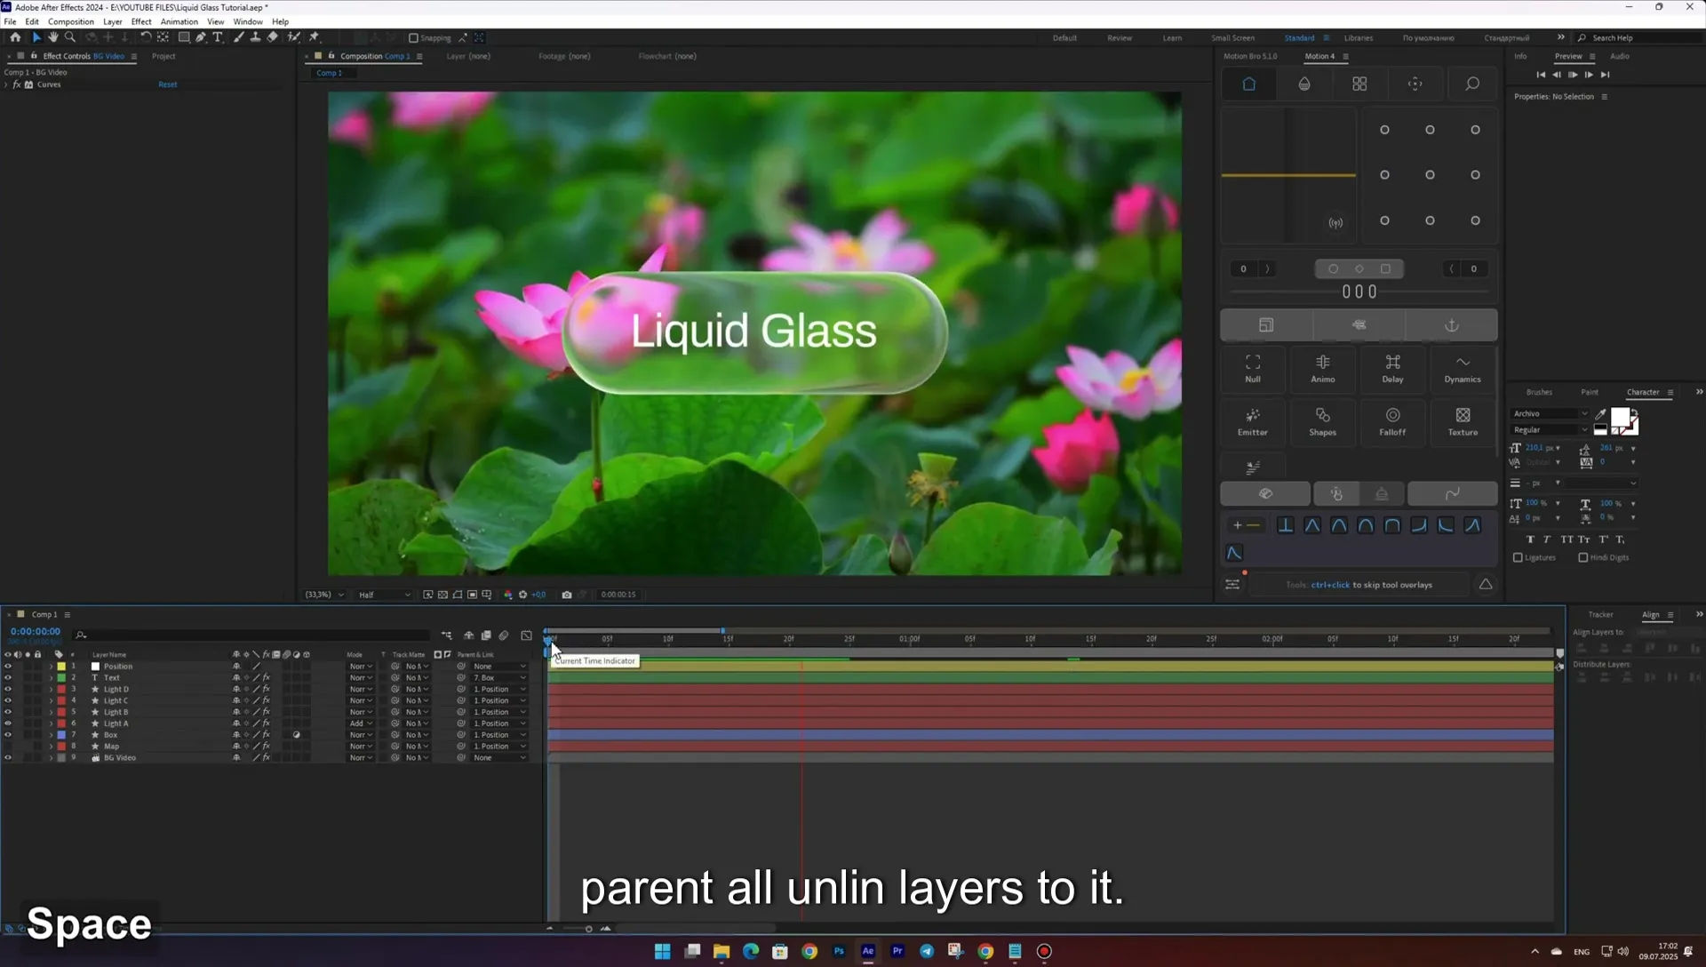Image resolution: width=1706 pixels, height=967 pixels.
Task: Open viewer resolution dropdown showing Half
Action: coord(385,595)
